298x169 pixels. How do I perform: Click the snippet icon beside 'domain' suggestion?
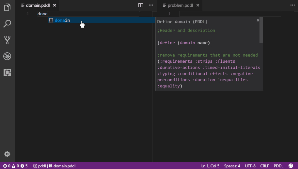51,20
